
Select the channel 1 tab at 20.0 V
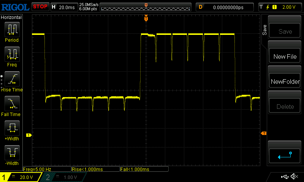21,177
